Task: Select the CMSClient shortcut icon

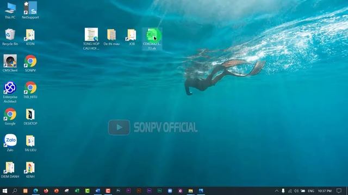Action: coord(10,63)
